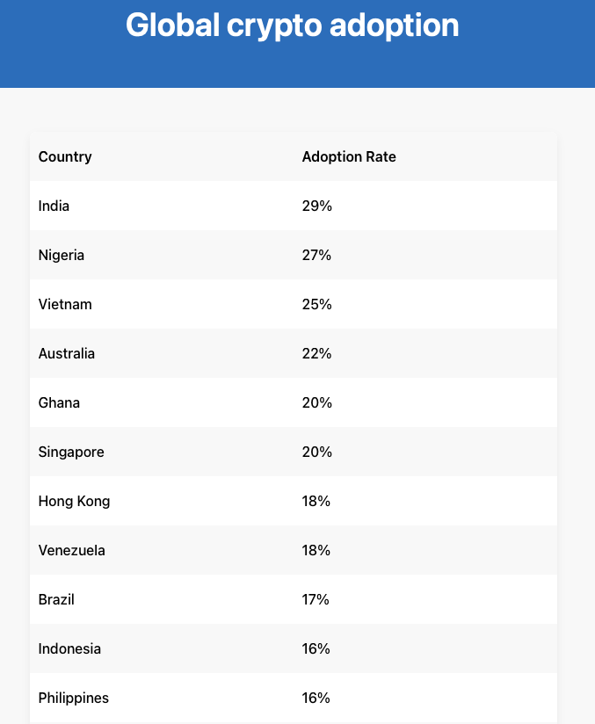Select the Ghana country cell
The width and height of the screenshot is (595, 724).
[59, 403]
